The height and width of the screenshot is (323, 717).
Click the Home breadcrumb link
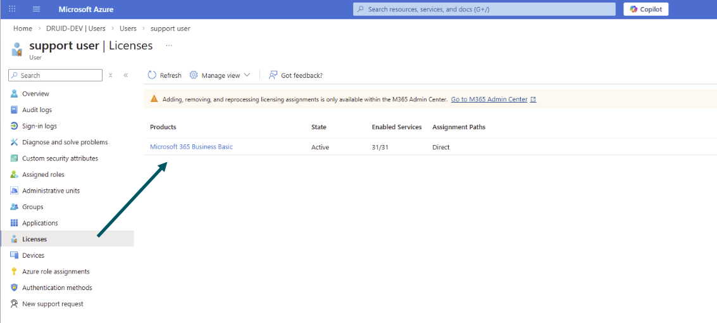coord(23,28)
